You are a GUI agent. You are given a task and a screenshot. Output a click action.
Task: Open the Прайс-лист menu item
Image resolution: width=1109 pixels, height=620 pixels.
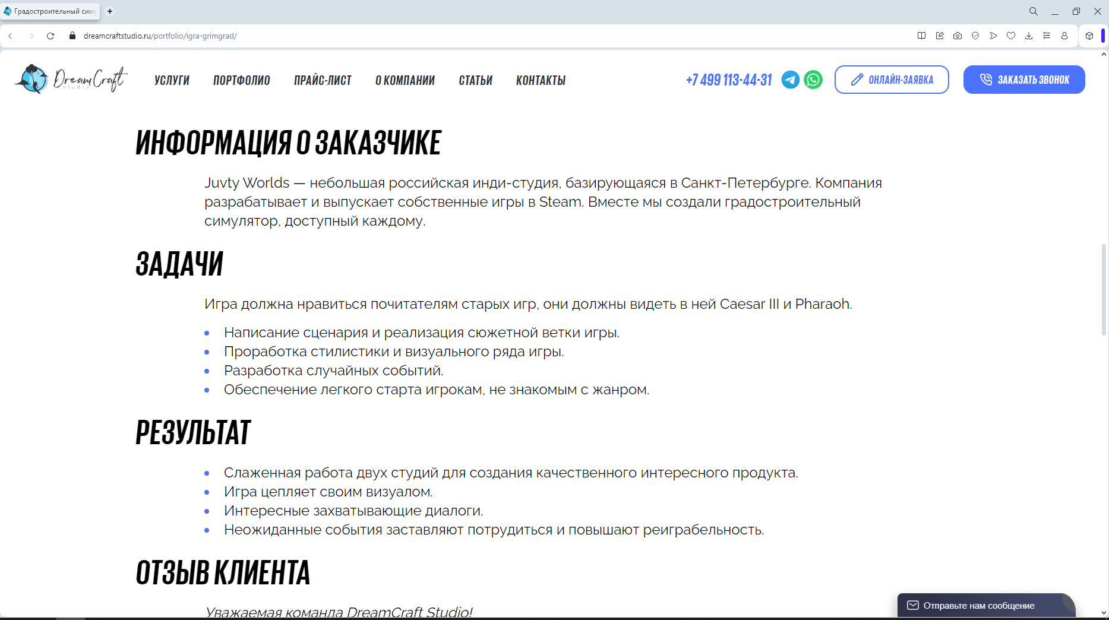[323, 80]
